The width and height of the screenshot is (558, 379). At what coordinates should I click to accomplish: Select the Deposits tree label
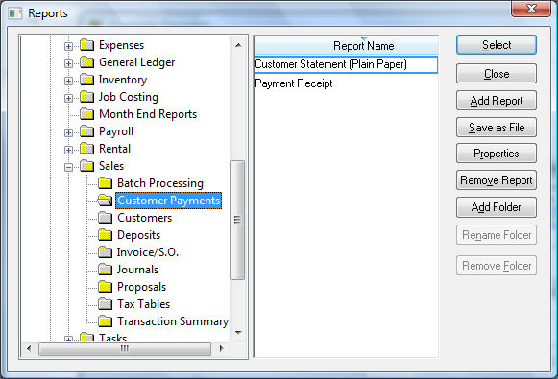click(139, 235)
